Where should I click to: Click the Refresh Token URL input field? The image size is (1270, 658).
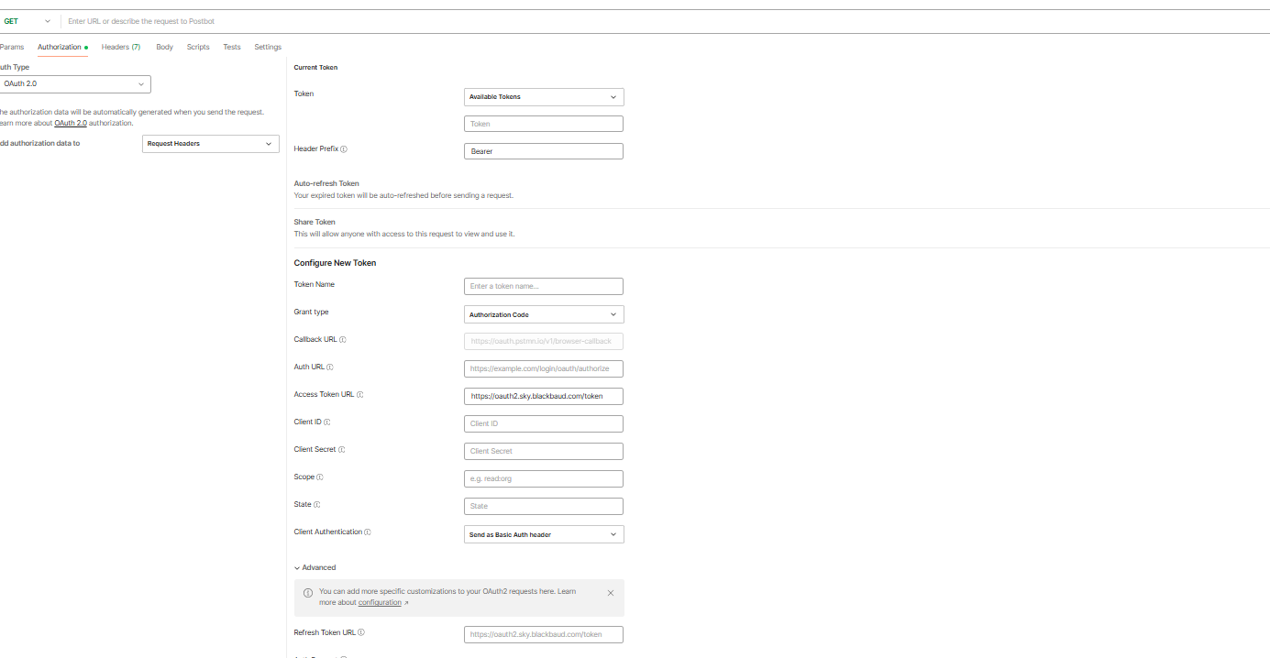pyautogui.click(x=544, y=634)
